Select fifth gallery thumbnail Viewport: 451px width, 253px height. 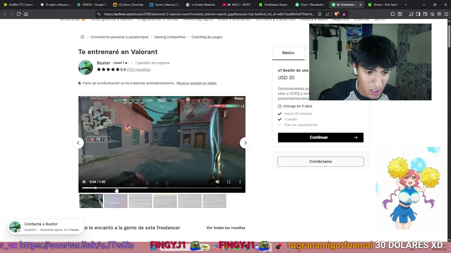point(190,201)
